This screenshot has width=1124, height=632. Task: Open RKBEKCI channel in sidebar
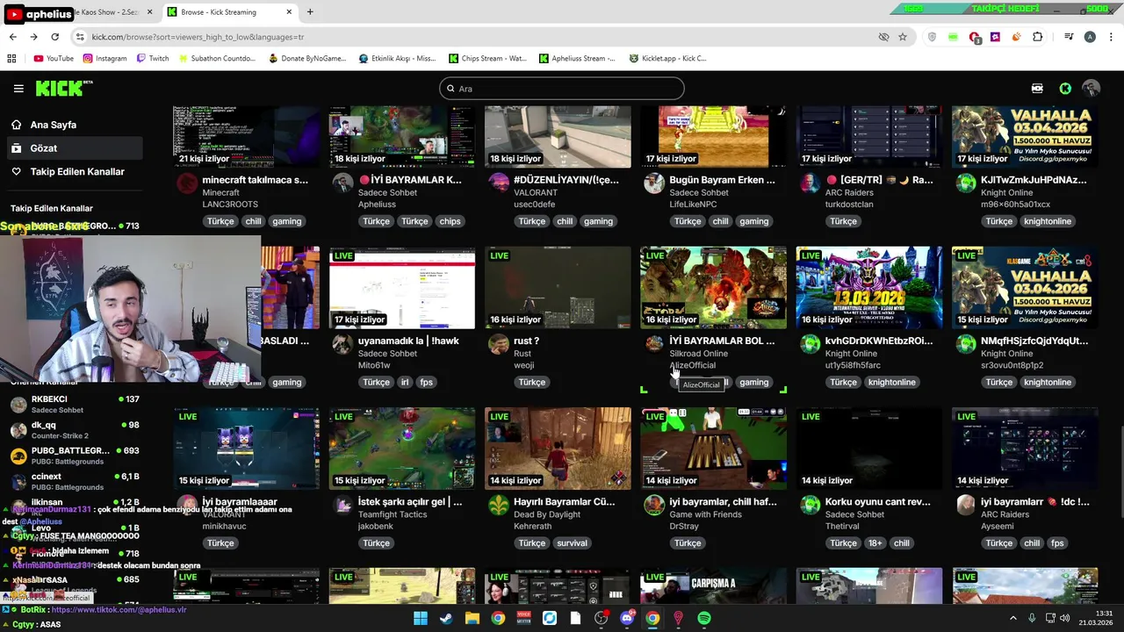pyautogui.click(x=75, y=405)
